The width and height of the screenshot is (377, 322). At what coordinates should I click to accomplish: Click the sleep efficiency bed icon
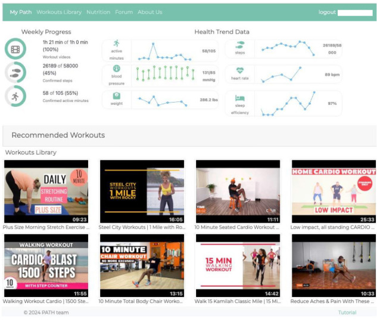point(239,98)
